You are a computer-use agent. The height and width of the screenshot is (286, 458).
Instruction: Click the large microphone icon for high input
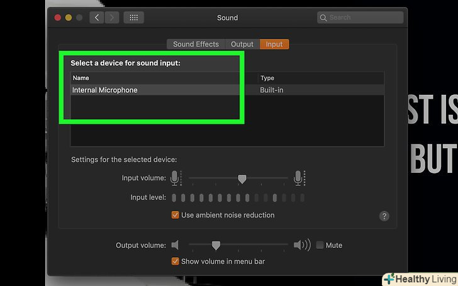(298, 178)
